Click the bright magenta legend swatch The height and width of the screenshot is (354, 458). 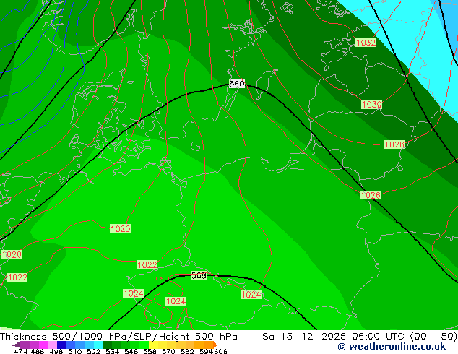[x=43, y=345]
